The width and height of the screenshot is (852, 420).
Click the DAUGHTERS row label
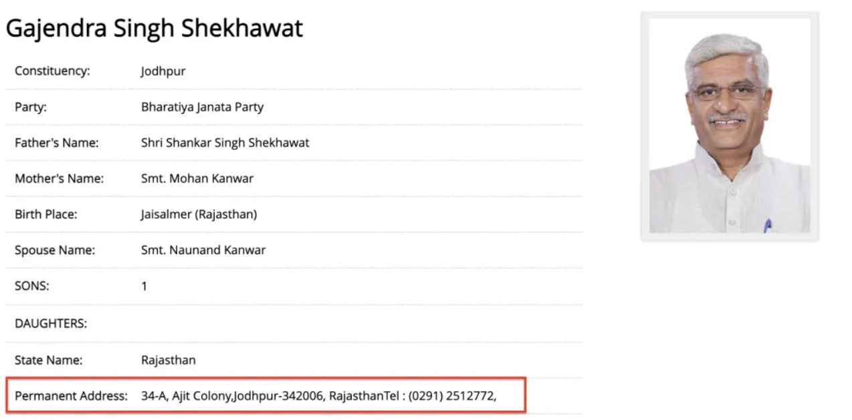[51, 324]
